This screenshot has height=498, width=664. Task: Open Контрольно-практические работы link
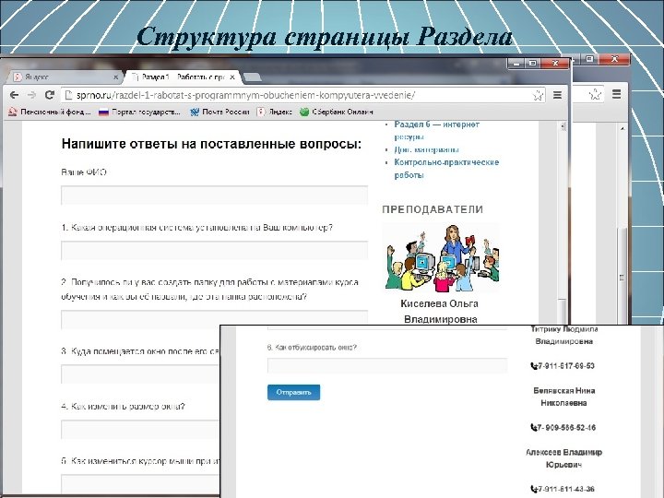tap(446, 169)
